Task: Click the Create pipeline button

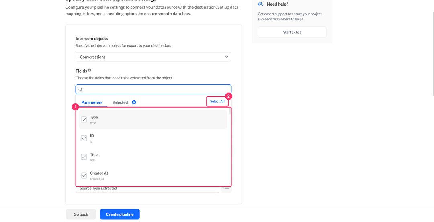Action: [x=120, y=214]
